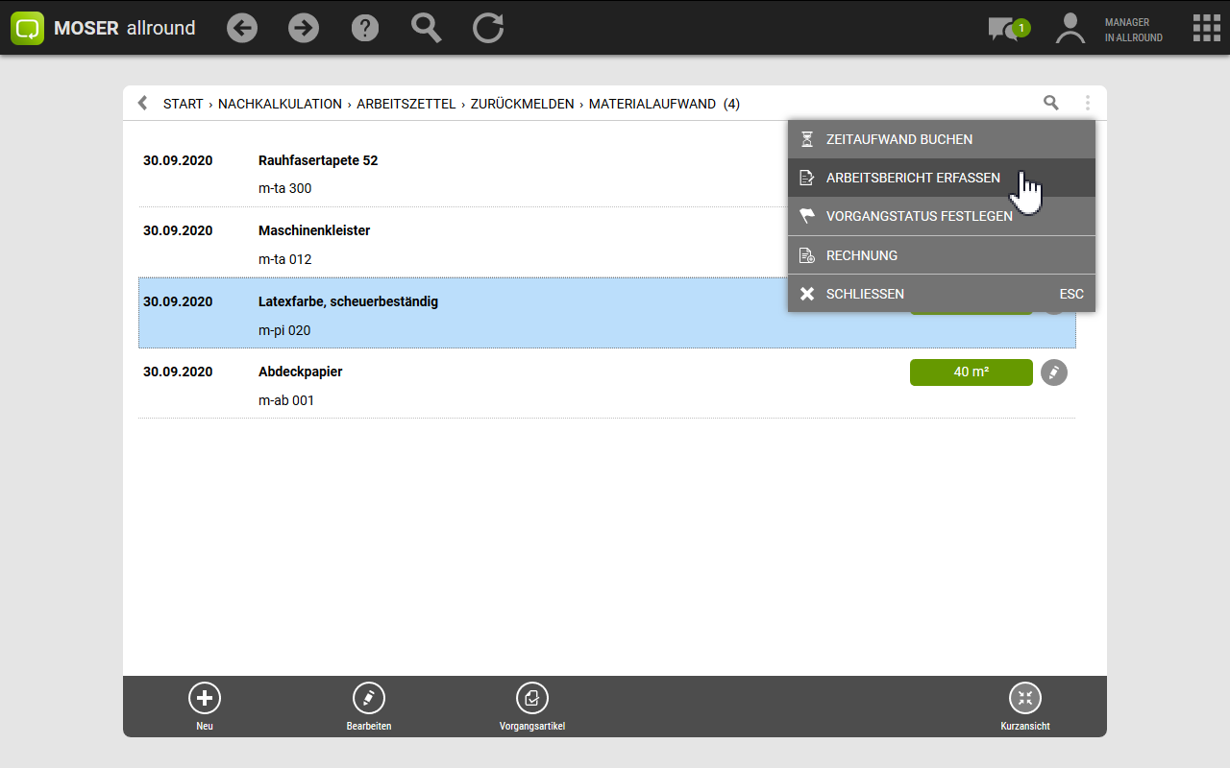Viewport: 1230px width, 768px height.
Task: Click Bearbeiten in bottom toolbar
Action: tap(369, 698)
